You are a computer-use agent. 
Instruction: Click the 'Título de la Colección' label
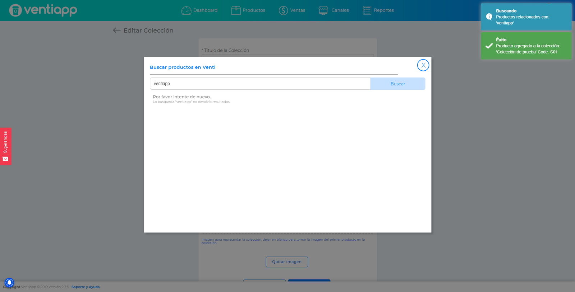tap(225, 50)
